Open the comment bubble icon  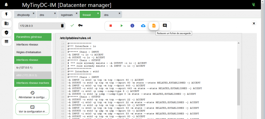[x=165, y=26]
